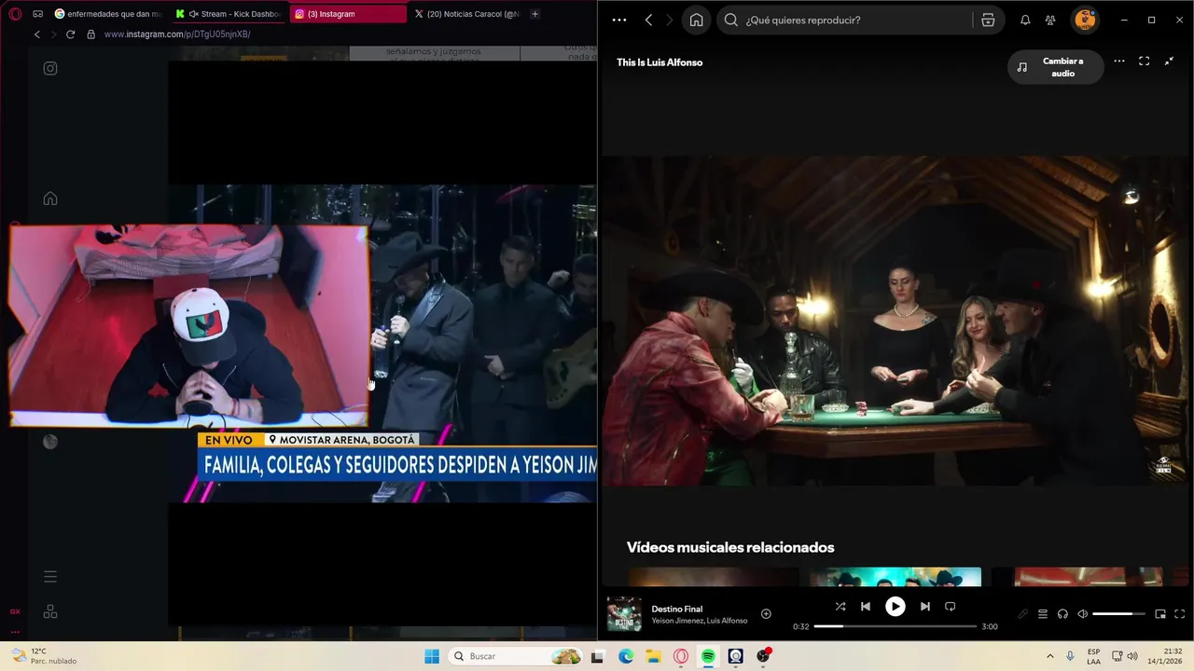Click This Is Luis Alfonso title
Image resolution: width=1194 pixels, height=671 pixels.
point(659,62)
